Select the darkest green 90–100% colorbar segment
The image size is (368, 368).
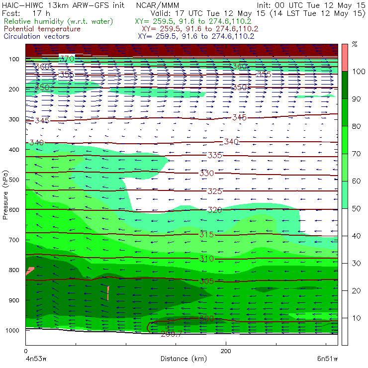[x=345, y=85]
